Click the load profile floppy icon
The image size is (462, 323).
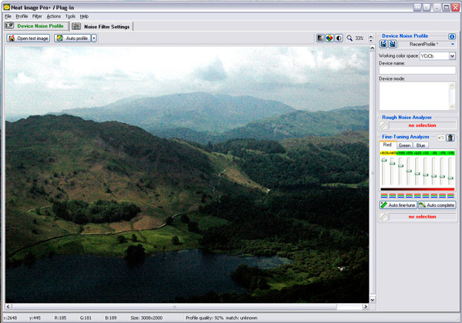383,44
